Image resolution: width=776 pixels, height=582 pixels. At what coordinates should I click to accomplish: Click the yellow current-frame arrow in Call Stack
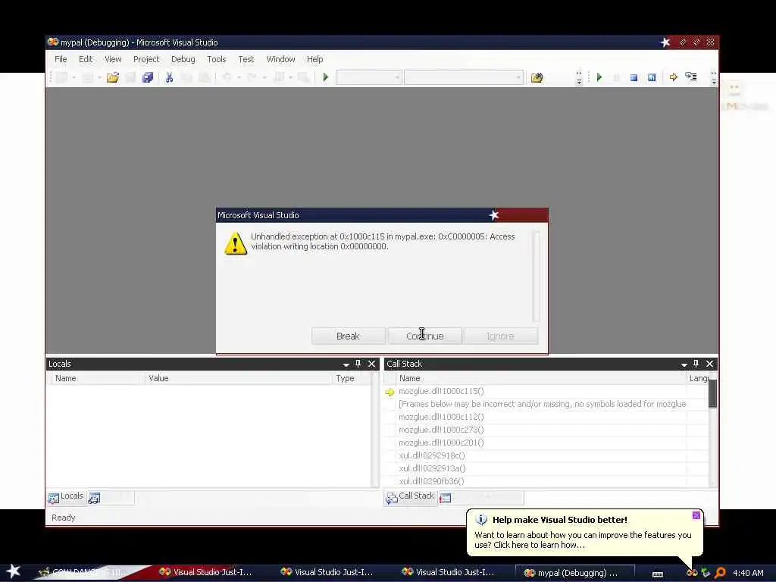click(390, 392)
